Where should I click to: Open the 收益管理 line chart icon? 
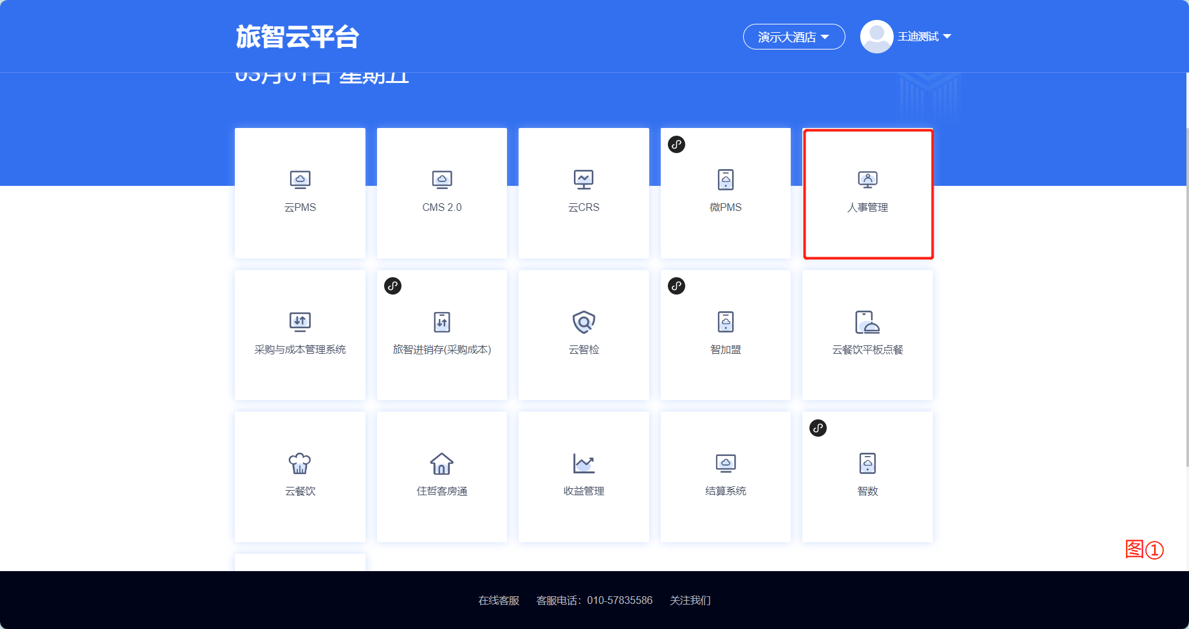pos(584,463)
